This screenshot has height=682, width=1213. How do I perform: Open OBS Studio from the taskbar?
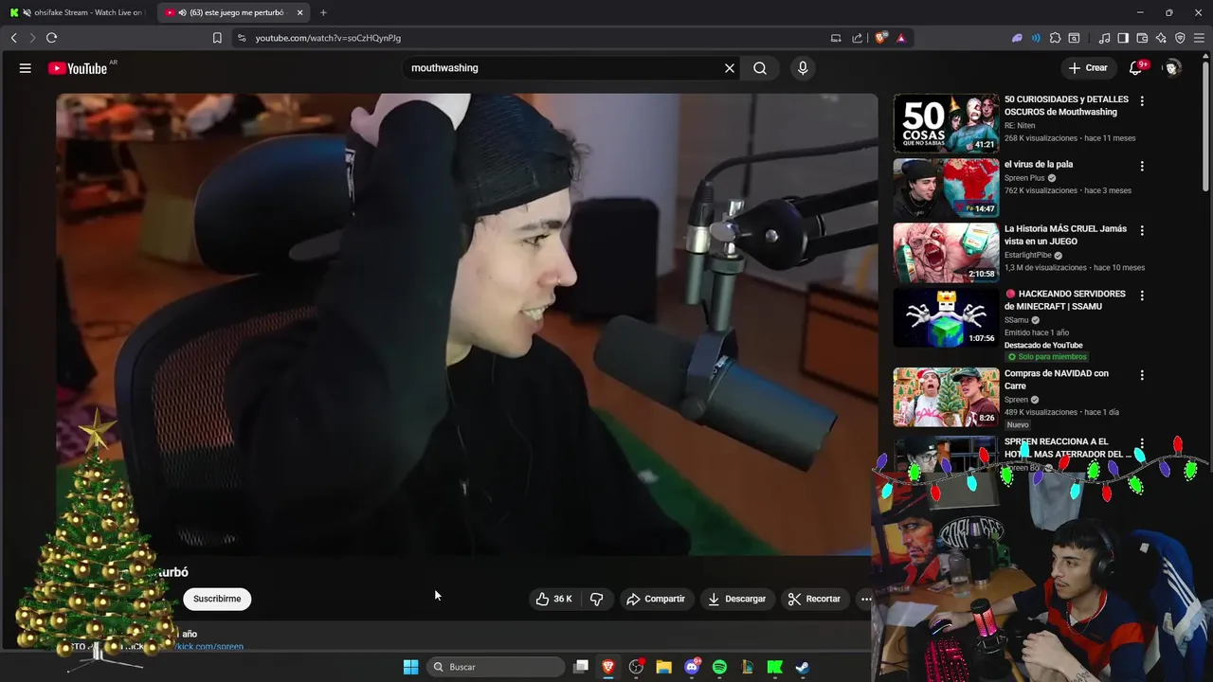coord(636,667)
